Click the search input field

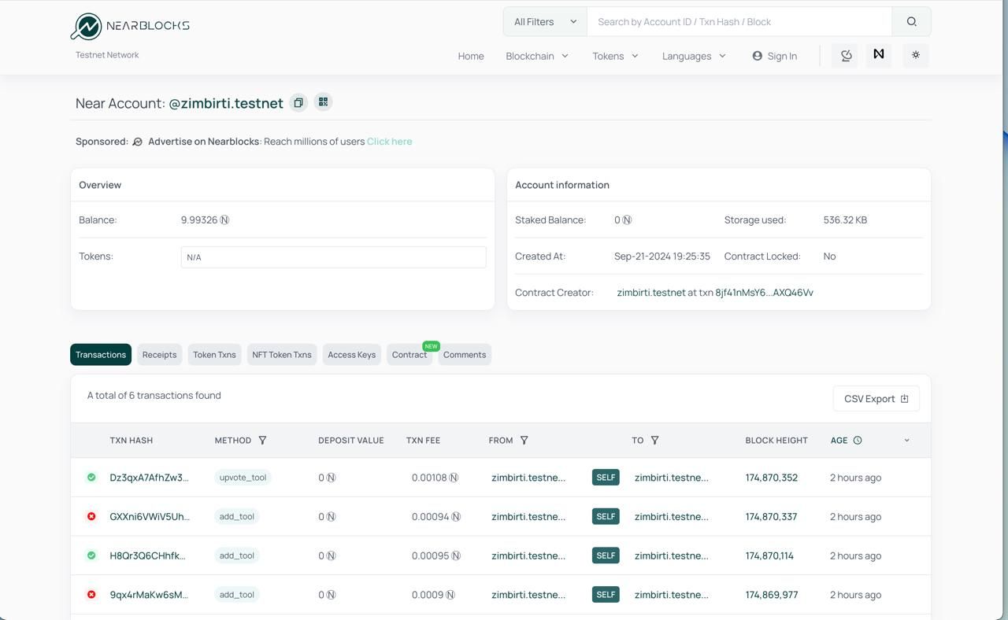coord(739,22)
